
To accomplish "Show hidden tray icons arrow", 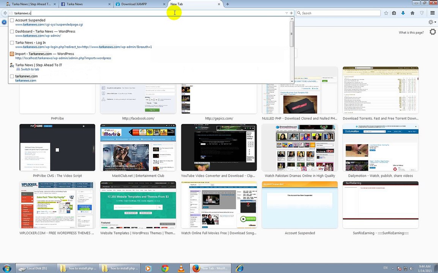I will point(393,268).
